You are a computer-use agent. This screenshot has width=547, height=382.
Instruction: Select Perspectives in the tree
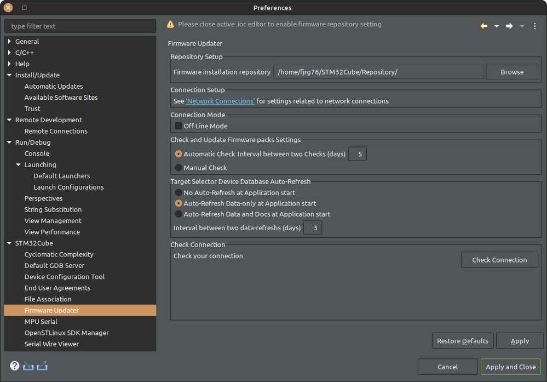pos(43,198)
